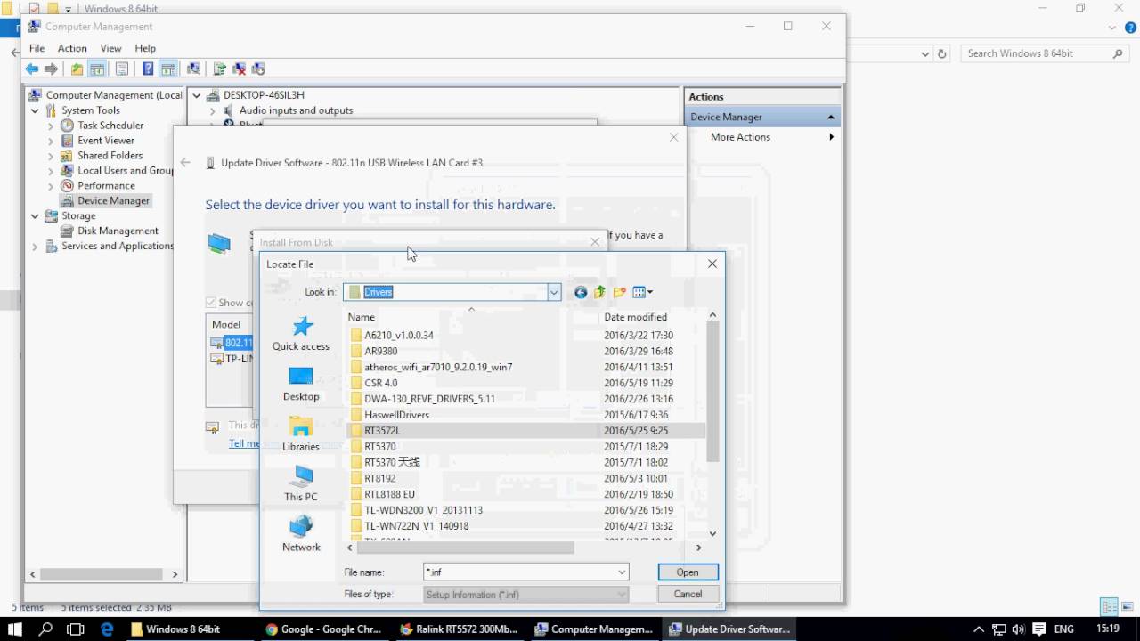Toggle show/hide action pane toolbar icon
This screenshot has height=641, width=1140.
(x=167, y=69)
